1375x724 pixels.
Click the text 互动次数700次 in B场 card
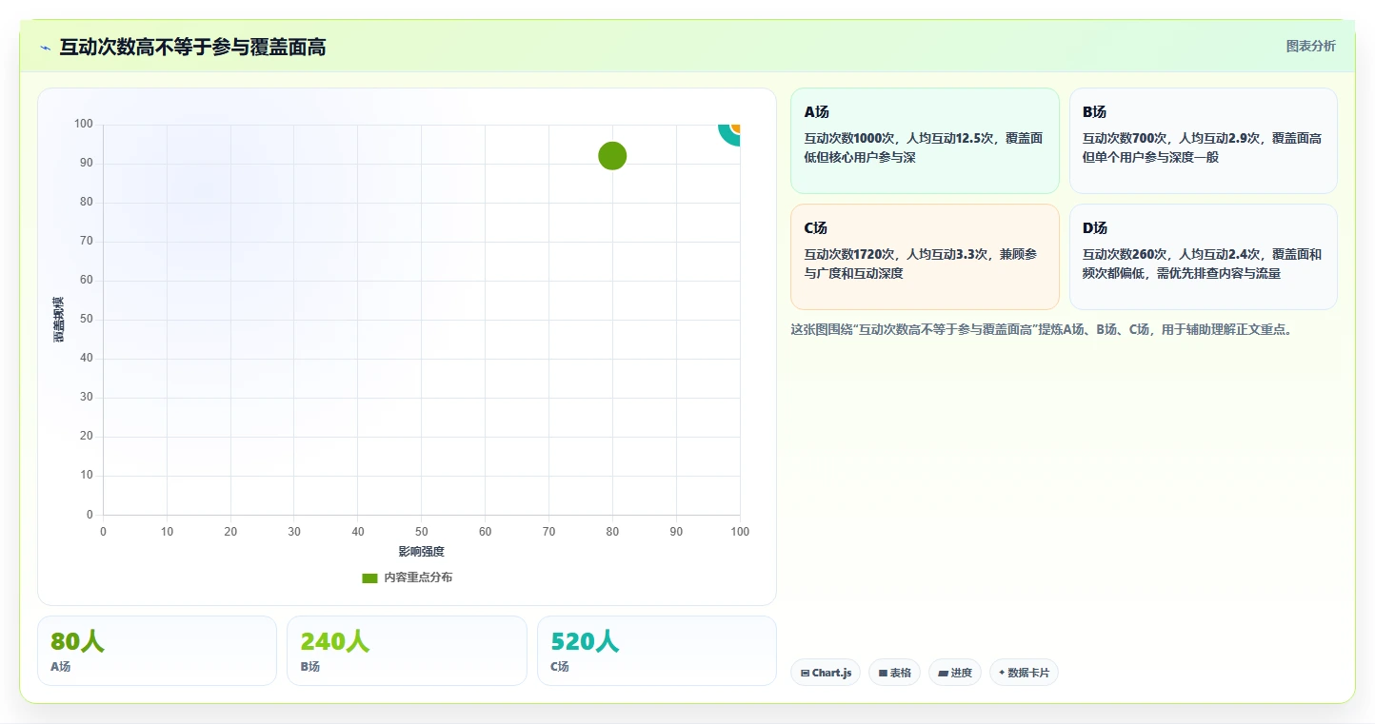[x=1125, y=138]
